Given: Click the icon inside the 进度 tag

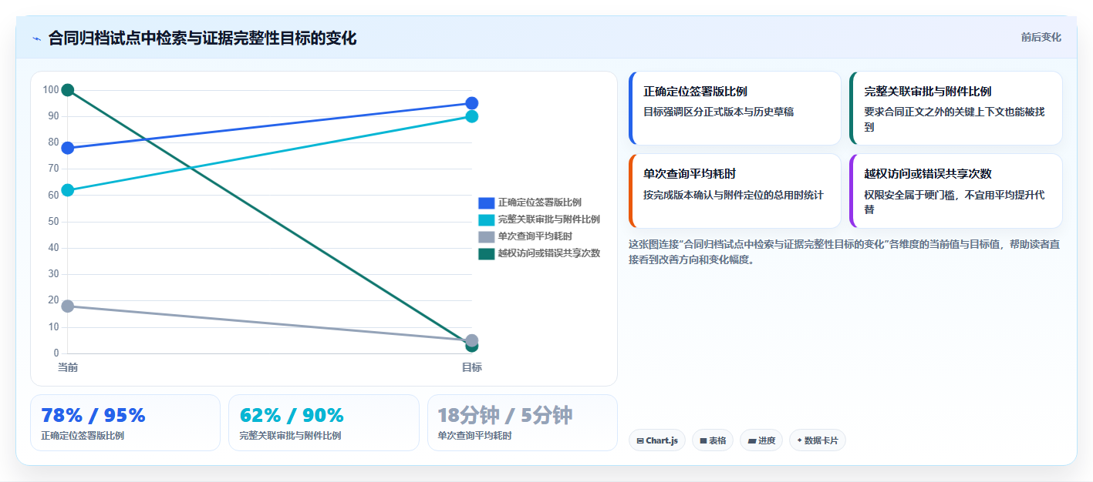Looking at the screenshot, I should 751,441.
